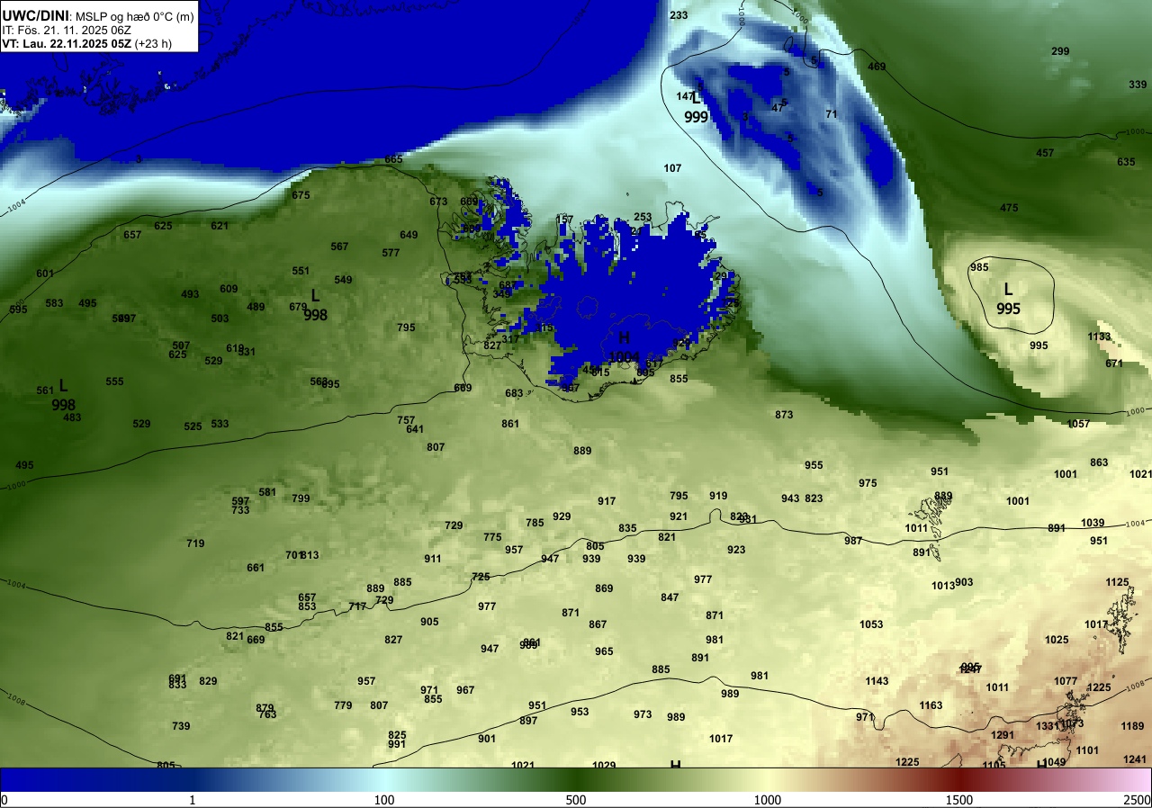Screen dimensions: 1152x808
Task: Click the 577 height value
Action: click(x=391, y=253)
